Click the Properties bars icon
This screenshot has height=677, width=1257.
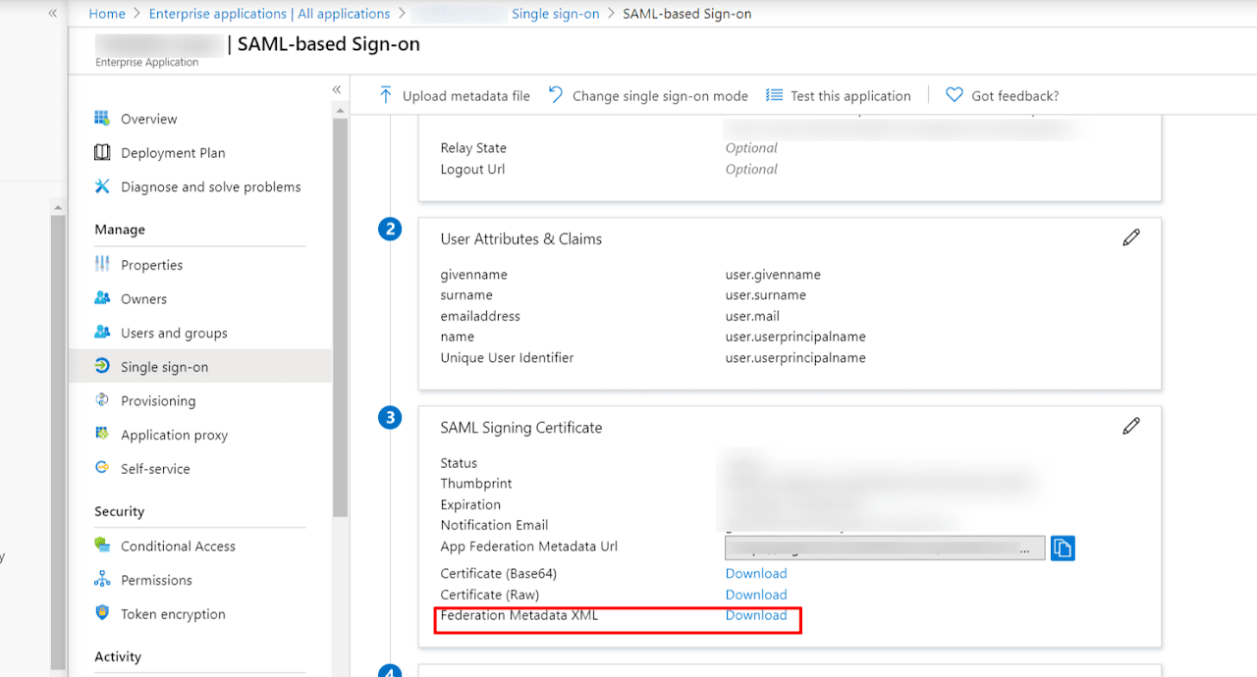(102, 265)
